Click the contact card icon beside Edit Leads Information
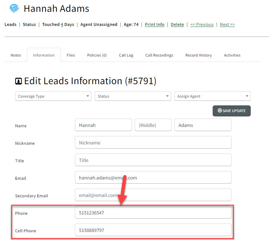269x240 pixels. click(19, 81)
